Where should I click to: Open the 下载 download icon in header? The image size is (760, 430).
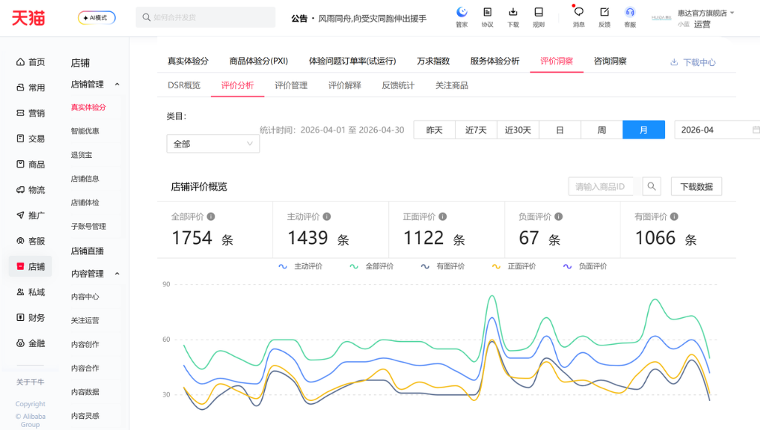tap(513, 17)
